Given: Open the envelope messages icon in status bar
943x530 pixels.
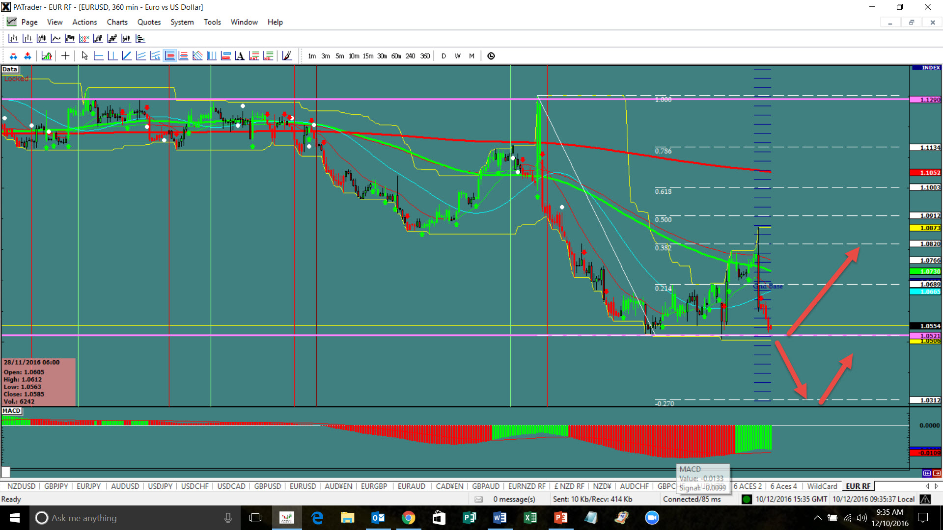Looking at the screenshot, I should click(478, 499).
